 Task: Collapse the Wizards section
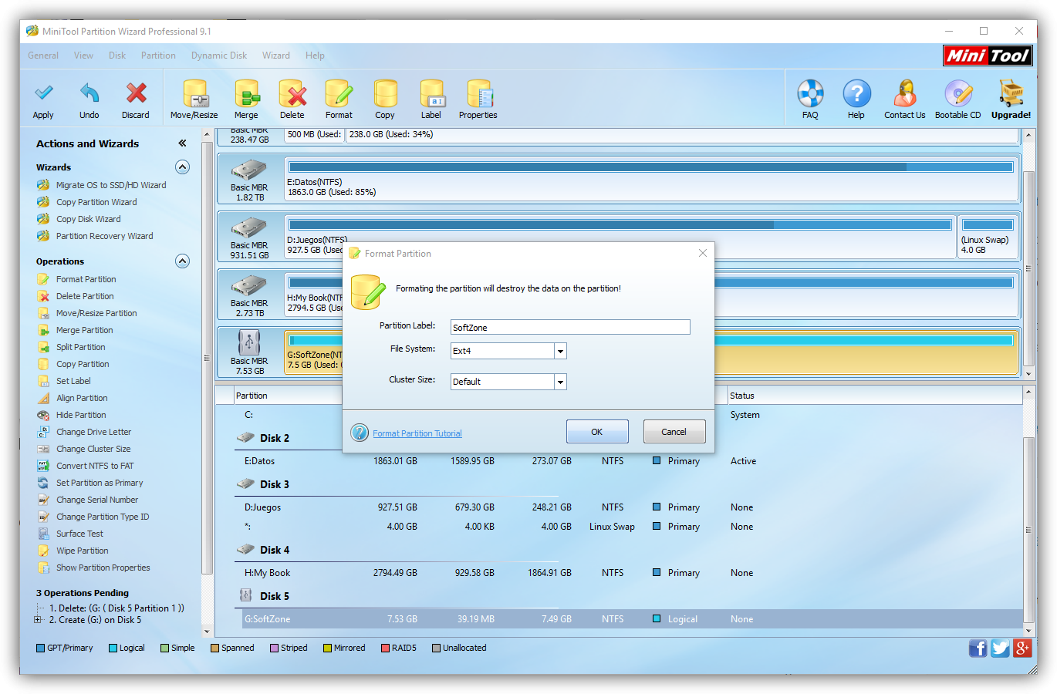182,167
